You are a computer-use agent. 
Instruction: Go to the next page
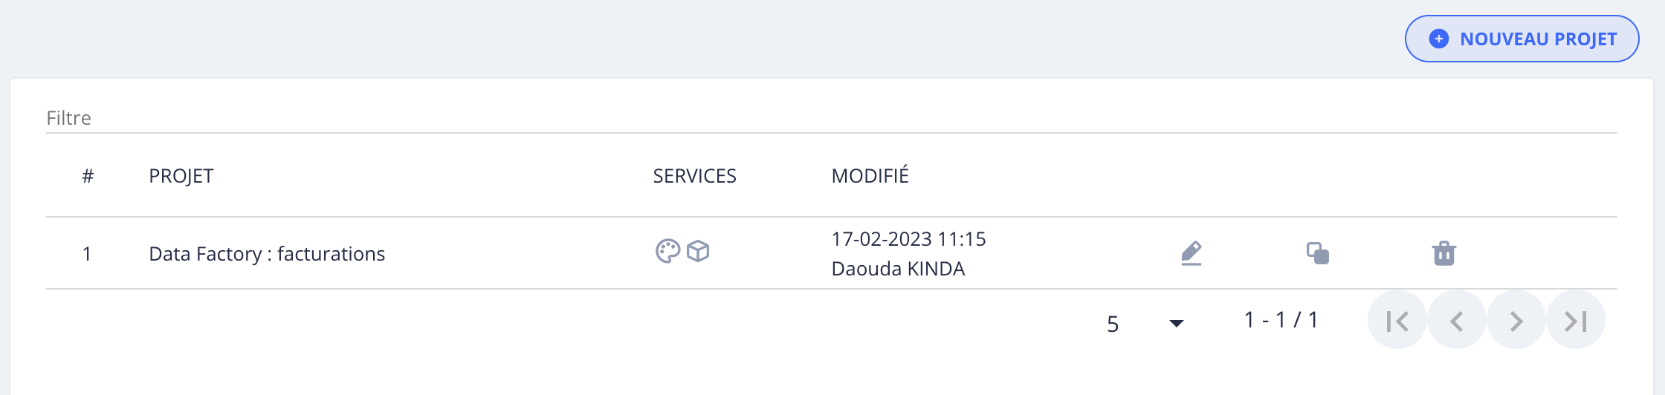tap(1516, 321)
